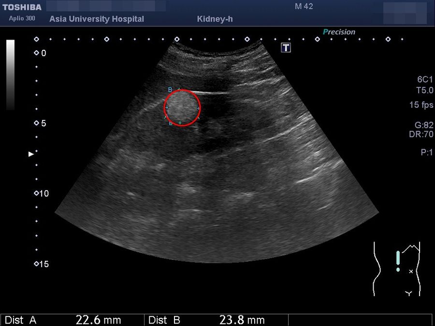
Task: Click the Dist A label
Action: pos(21,320)
